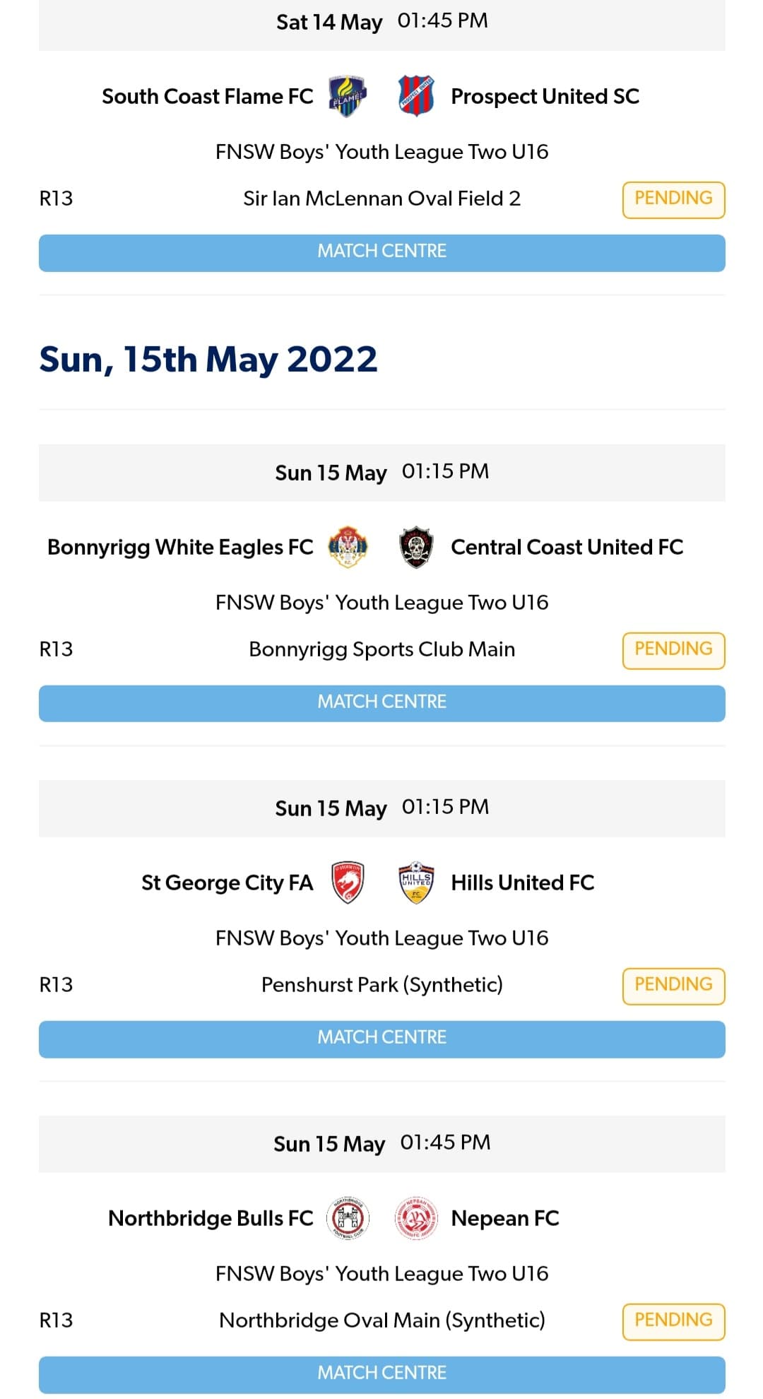Open Match Centre for South Coast Flame fixture
The image size is (763, 1399).
[x=381, y=252]
